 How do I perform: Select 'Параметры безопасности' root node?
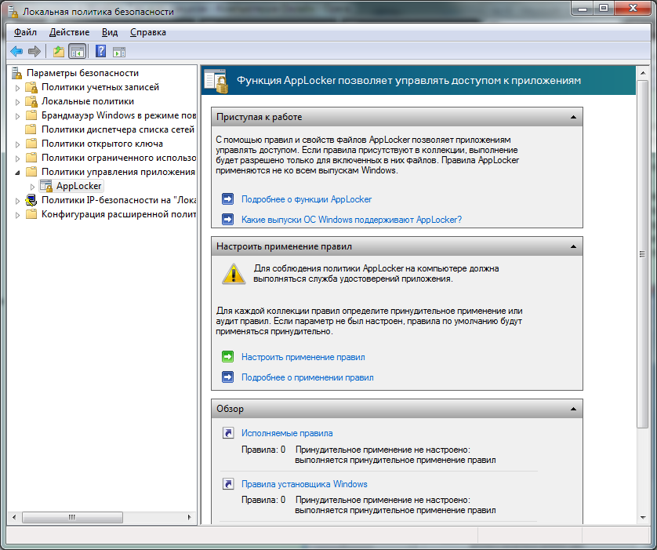point(82,73)
